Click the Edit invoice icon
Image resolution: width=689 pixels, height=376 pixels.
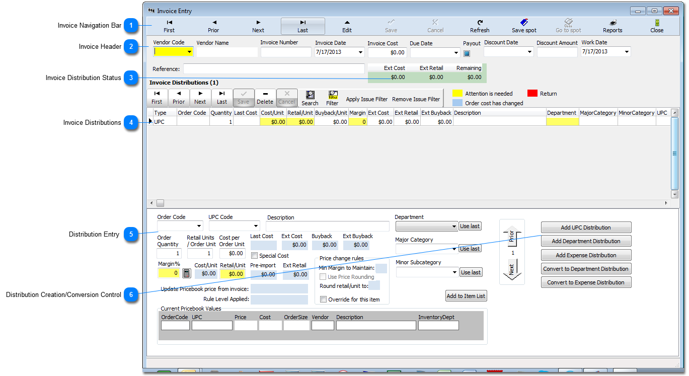347,26
